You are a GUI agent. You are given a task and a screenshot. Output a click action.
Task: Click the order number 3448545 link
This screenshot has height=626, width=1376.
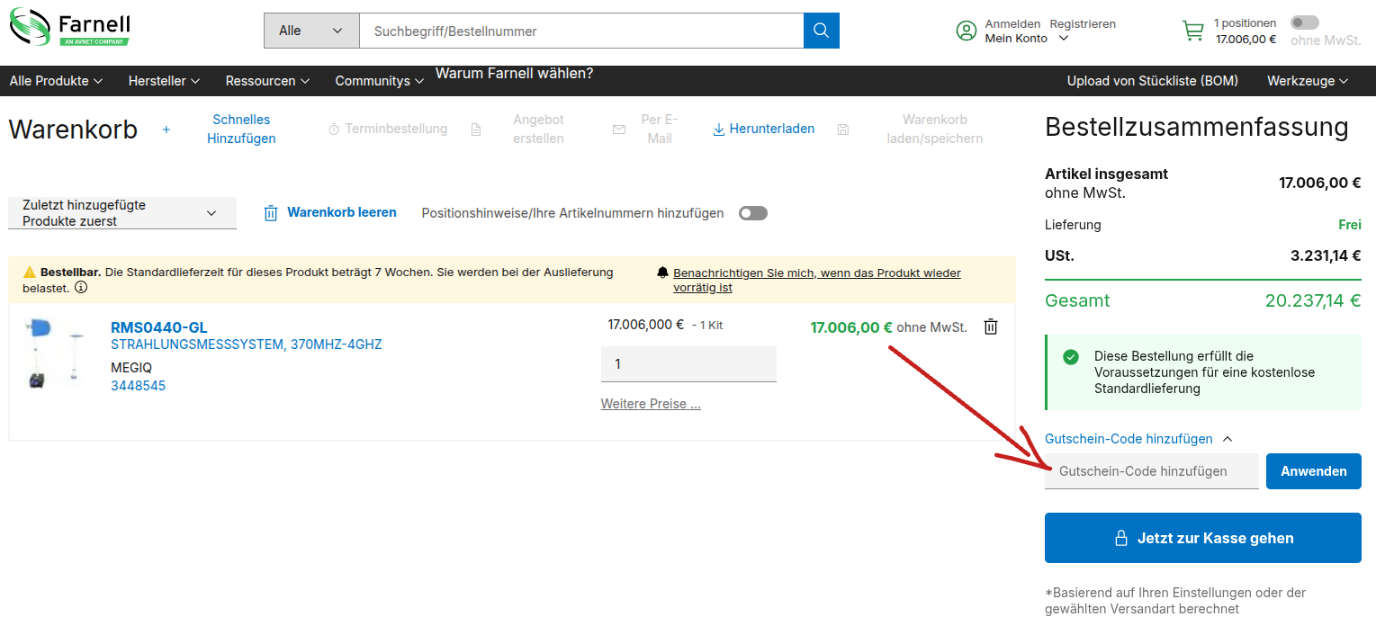click(x=138, y=386)
